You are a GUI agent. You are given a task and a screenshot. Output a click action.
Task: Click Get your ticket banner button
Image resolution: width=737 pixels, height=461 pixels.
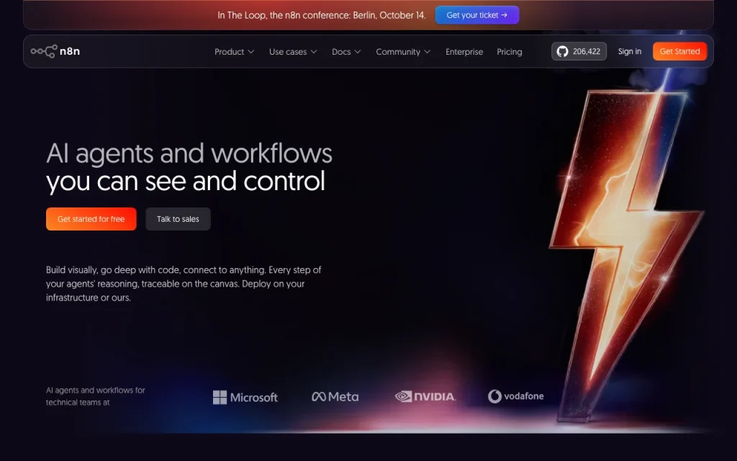coord(477,15)
